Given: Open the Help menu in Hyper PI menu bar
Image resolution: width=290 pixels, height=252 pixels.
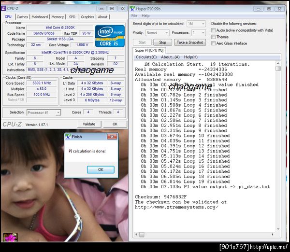Looking at the screenshot, I should click(x=145, y=16).
